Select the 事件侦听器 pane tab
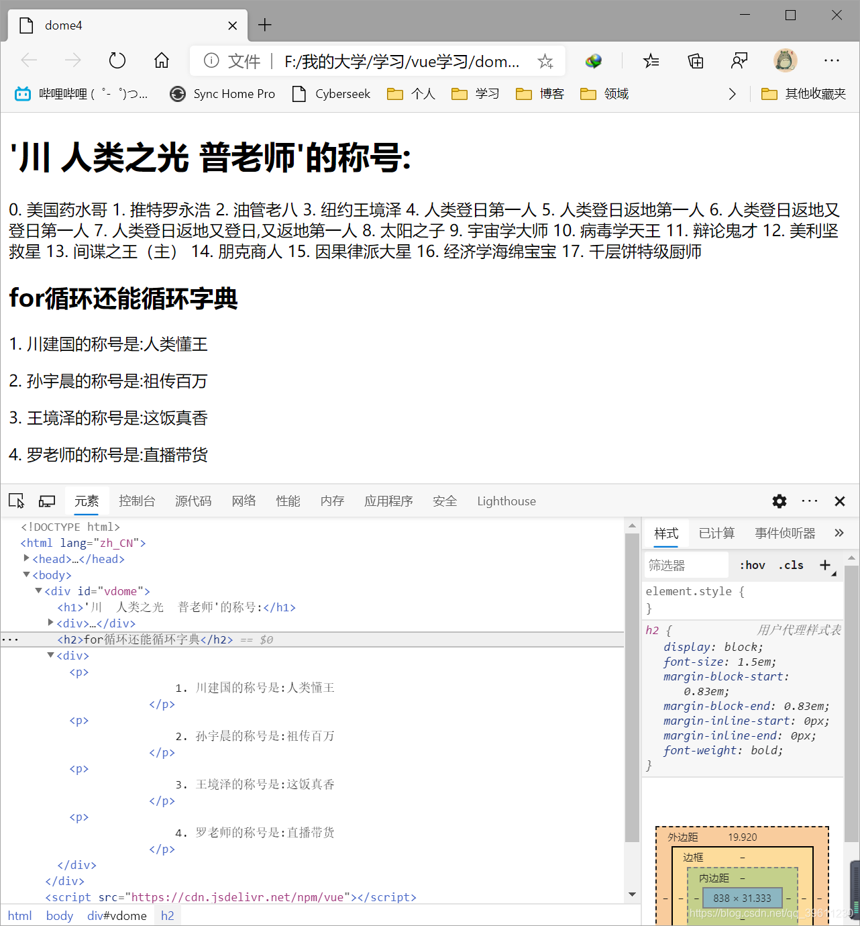The image size is (860, 926). point(785,533)
